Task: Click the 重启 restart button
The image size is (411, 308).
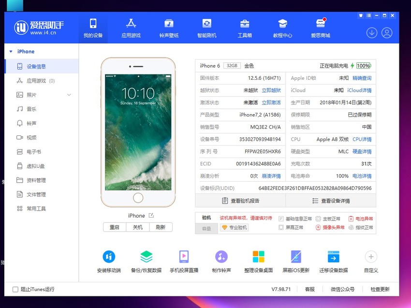Action: tap(115, 227)
